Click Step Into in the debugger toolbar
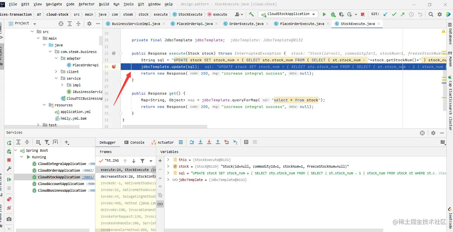453x232 pixels. point(200,142)
